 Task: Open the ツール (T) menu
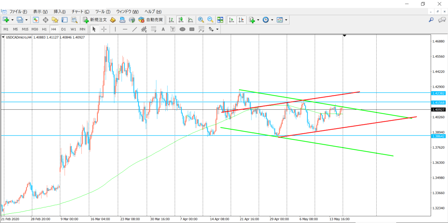tap(103, 12)
